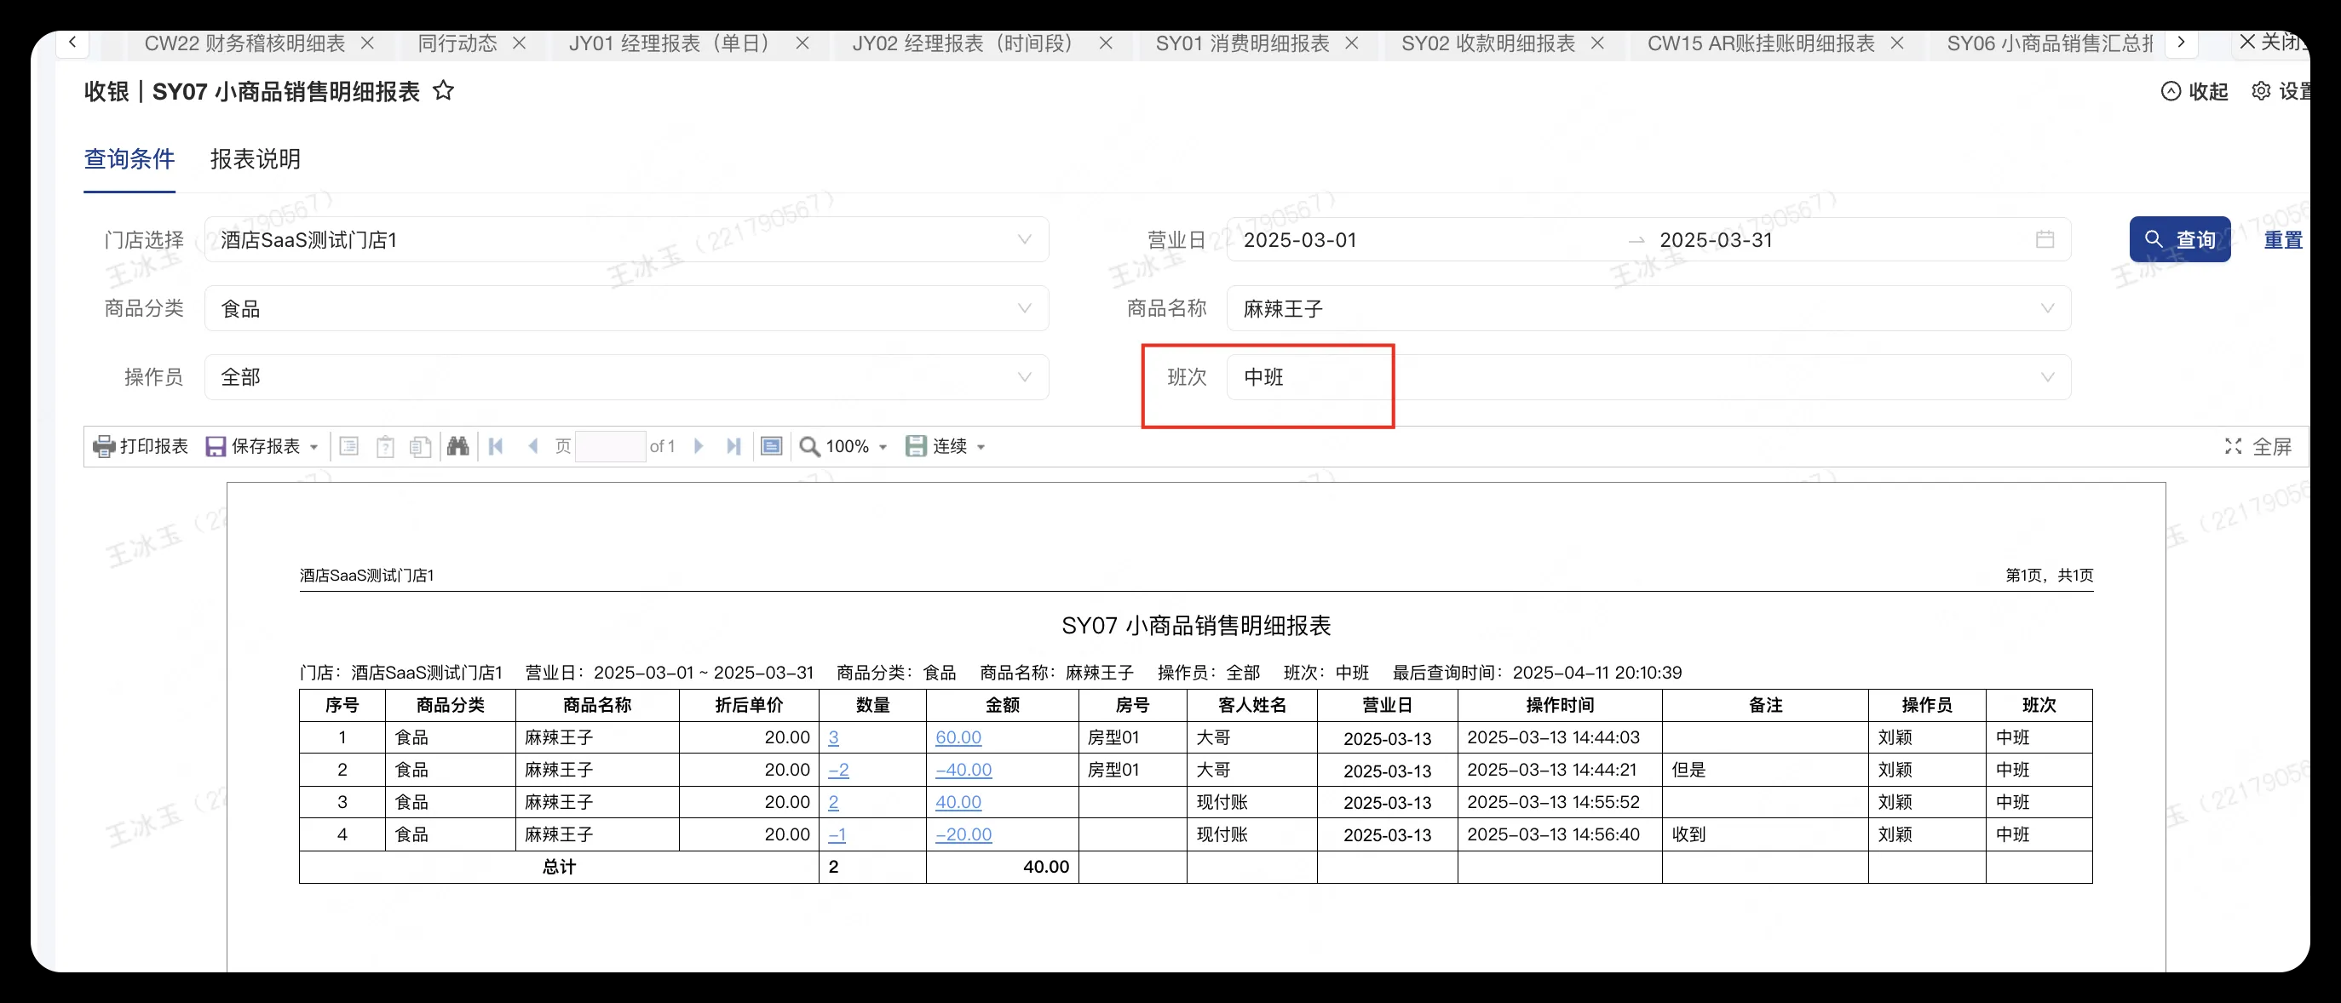The width and height of the screenshot is (2341, 1003).
Task: Click the magnifier zoom icon
Action: 808,446
